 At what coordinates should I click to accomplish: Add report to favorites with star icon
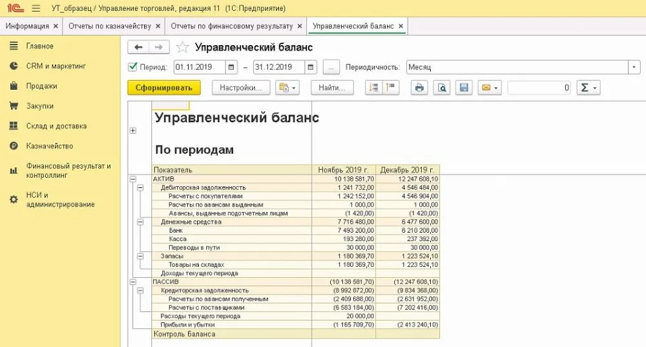(x=182, y=47)
